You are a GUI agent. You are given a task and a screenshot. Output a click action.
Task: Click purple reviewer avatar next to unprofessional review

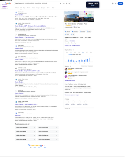[x=66, y=77]
